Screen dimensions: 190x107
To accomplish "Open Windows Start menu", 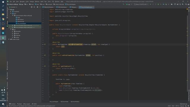I will [x=3, y=2].
